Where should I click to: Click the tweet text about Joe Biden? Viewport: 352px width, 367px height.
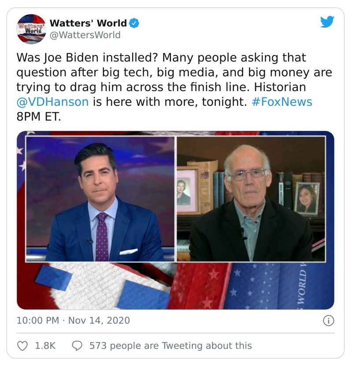click(x=174, y=87)
